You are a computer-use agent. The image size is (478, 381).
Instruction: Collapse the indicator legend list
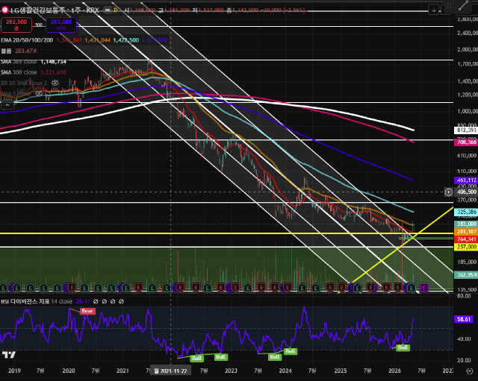point(7,105)
